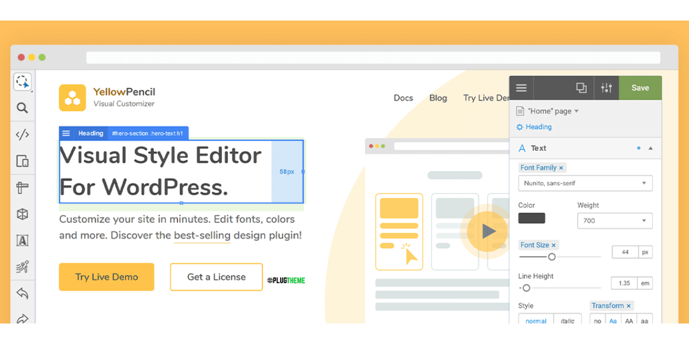Open the Font Family dropdown 'Nunito, sans-serif'
This screenshot has height=344, width=689.
586,183
